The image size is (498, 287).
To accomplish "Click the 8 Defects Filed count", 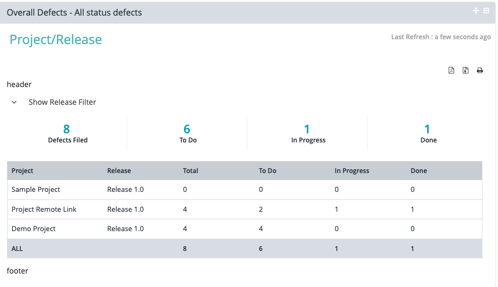I will [67, 129].
